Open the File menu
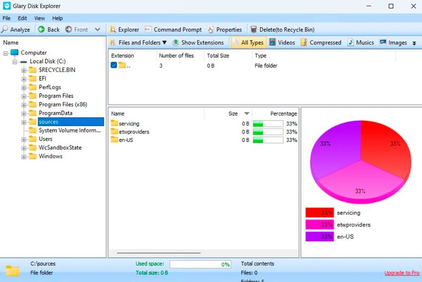 click(x=6, y=18)
